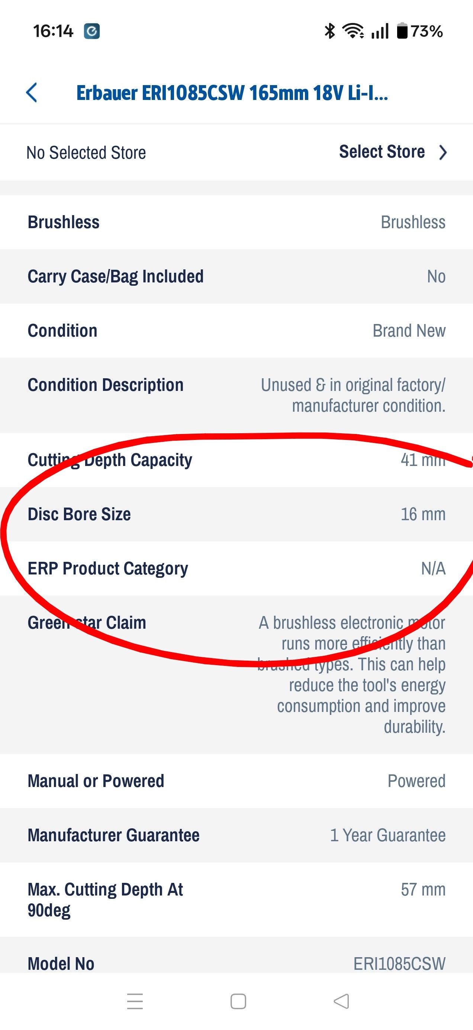Tap the Select Store link
This screenshot has width=473, height=1030.
382,152
